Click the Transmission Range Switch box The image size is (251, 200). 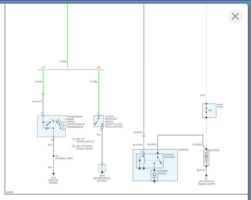click(x=51, y=126)
